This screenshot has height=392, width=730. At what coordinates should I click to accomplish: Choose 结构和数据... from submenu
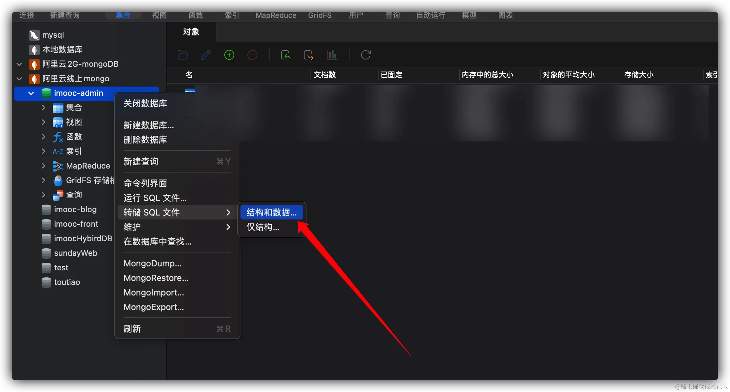pos(271,213)
